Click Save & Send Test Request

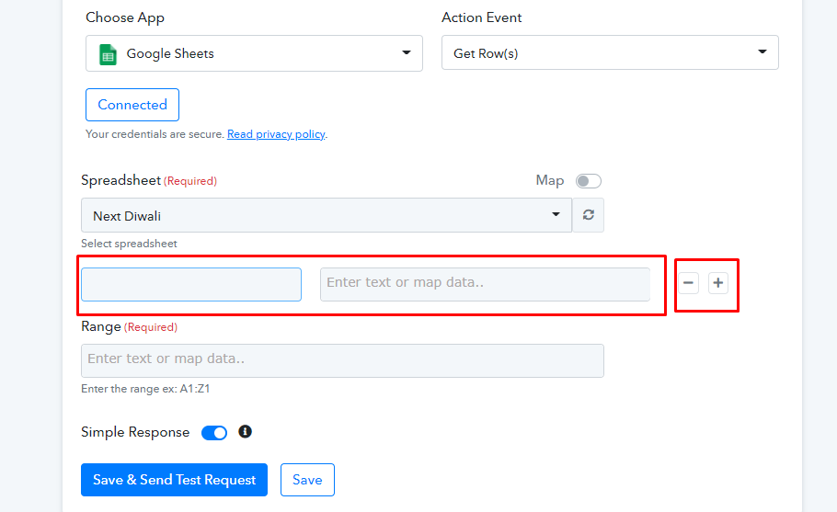pyautogui.click(x=174, y=480)
